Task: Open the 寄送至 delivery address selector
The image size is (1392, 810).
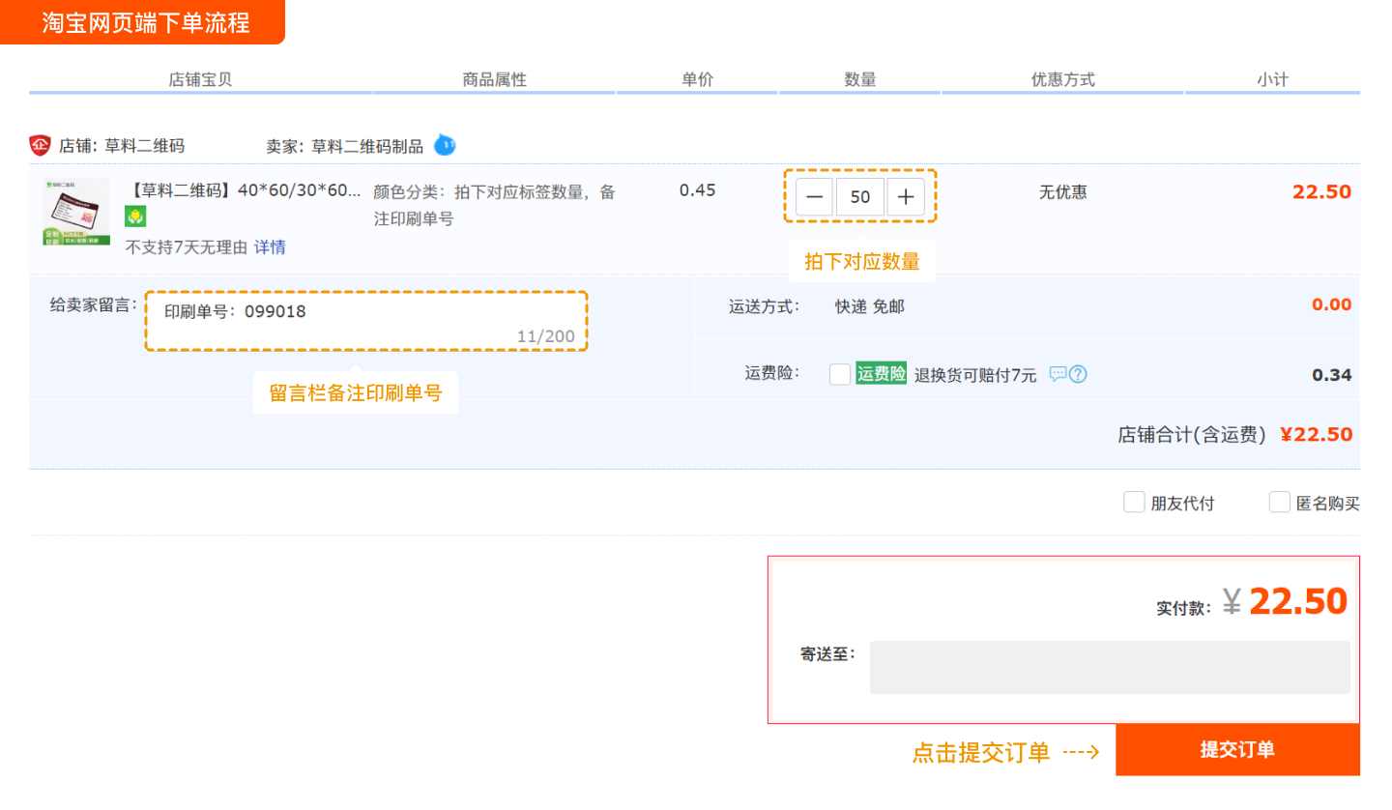Action: point(1109,667)
